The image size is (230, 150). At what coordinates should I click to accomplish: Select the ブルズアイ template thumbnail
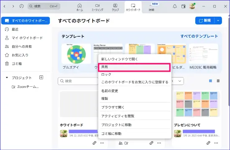point(76,54)
